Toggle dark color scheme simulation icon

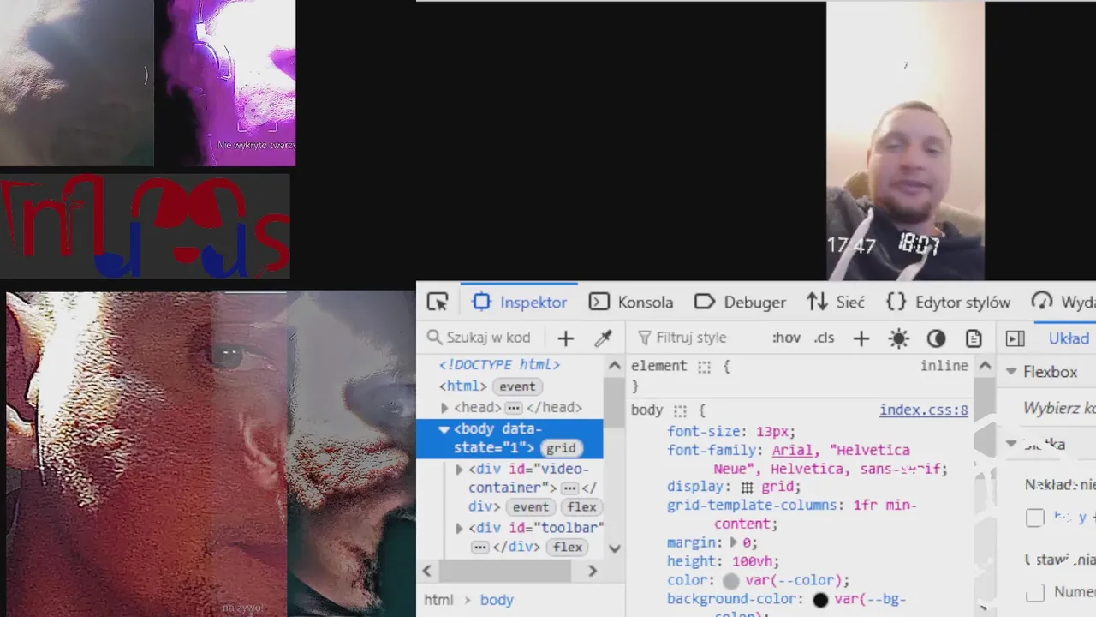(x=936, y=338)
